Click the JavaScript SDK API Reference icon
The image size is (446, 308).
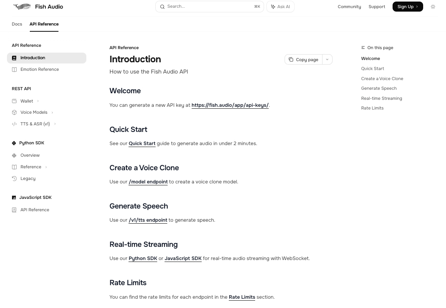point(14,210)
